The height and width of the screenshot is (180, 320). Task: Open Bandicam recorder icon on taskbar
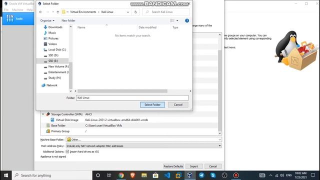236,175
